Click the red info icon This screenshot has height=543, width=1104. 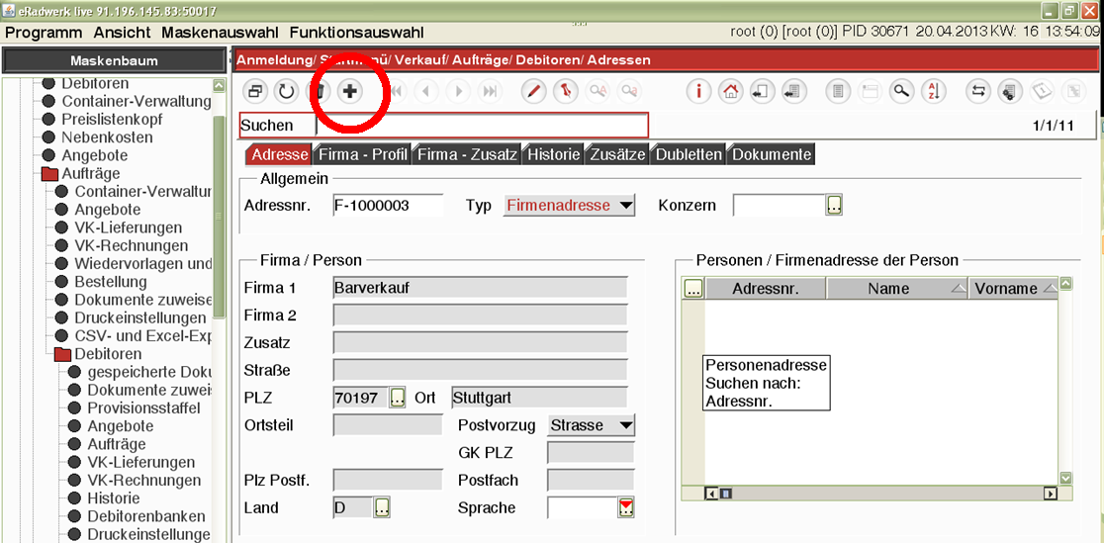698,91
